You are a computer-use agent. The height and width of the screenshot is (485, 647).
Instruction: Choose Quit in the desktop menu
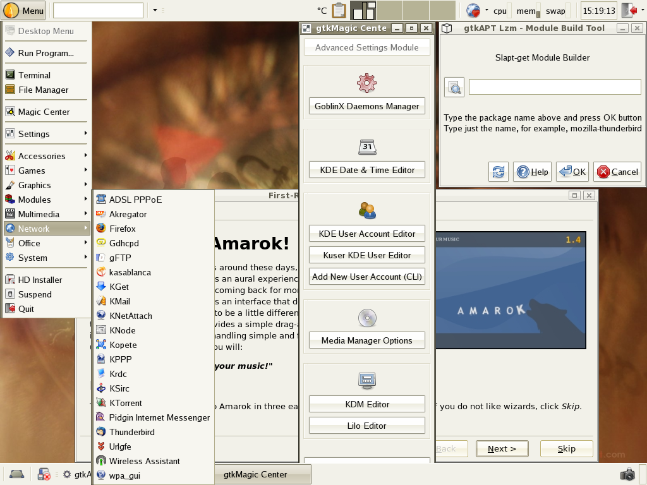(x=46, y=308)
